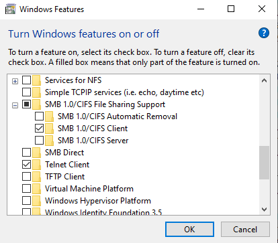278x243 pixels.
Task: Select the 'Virtual Machine Platform' label
Action: pos(89,189)
